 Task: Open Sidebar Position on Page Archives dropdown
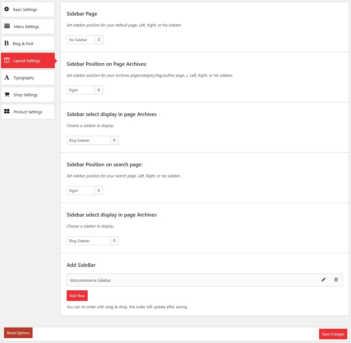point(85,90)
